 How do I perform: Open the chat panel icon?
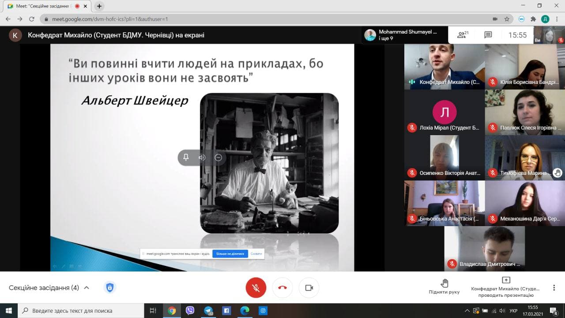pyautogui.click(x=488, y=35)
